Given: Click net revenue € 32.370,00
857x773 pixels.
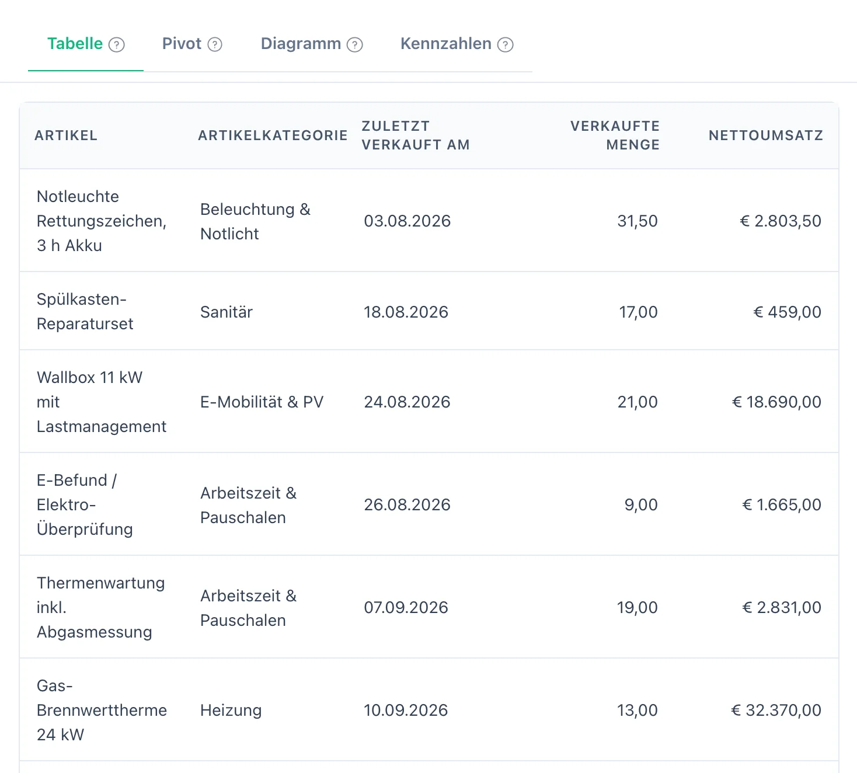Looking at the screenshot, I should point(776,710).
